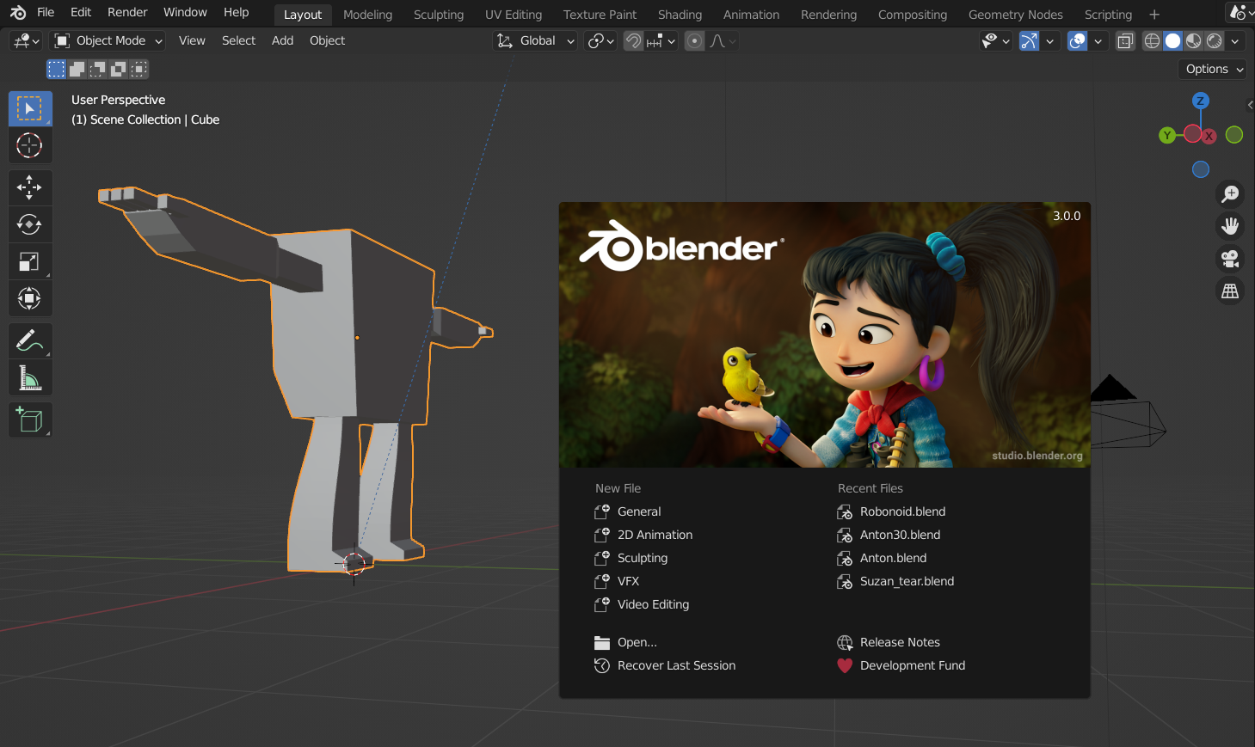Set selection mode to new selection
The image size is (1255, 747).
[x=57, y=69]
